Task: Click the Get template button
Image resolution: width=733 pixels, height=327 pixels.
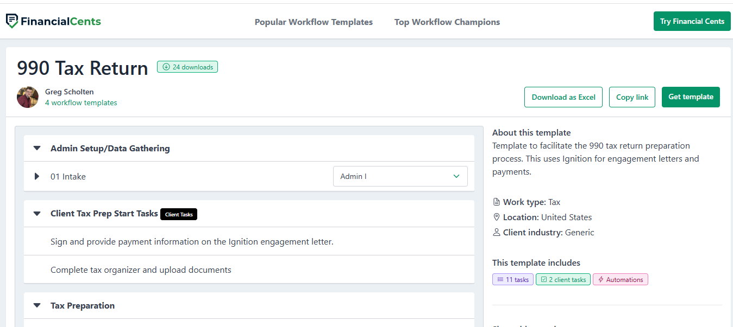Action: (x=691, y=97)
